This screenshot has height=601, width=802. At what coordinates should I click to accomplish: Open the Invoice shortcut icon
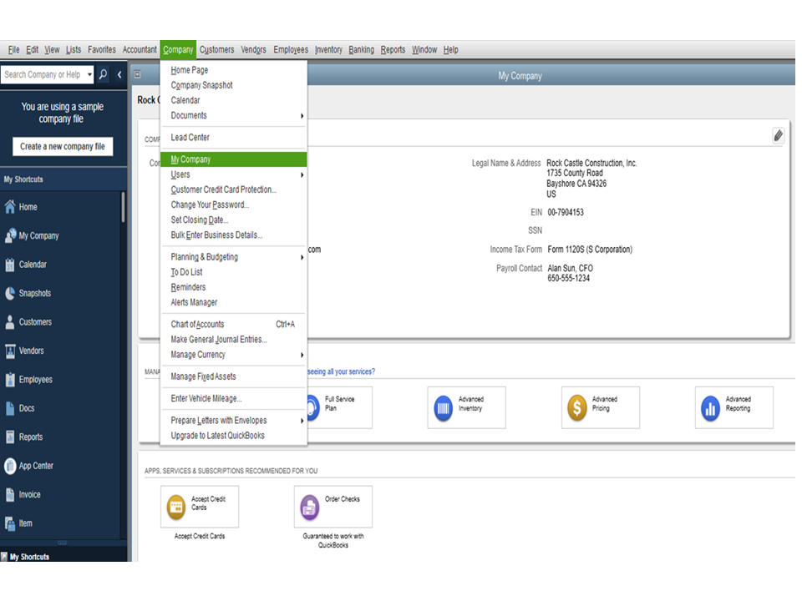coord(10,494)
